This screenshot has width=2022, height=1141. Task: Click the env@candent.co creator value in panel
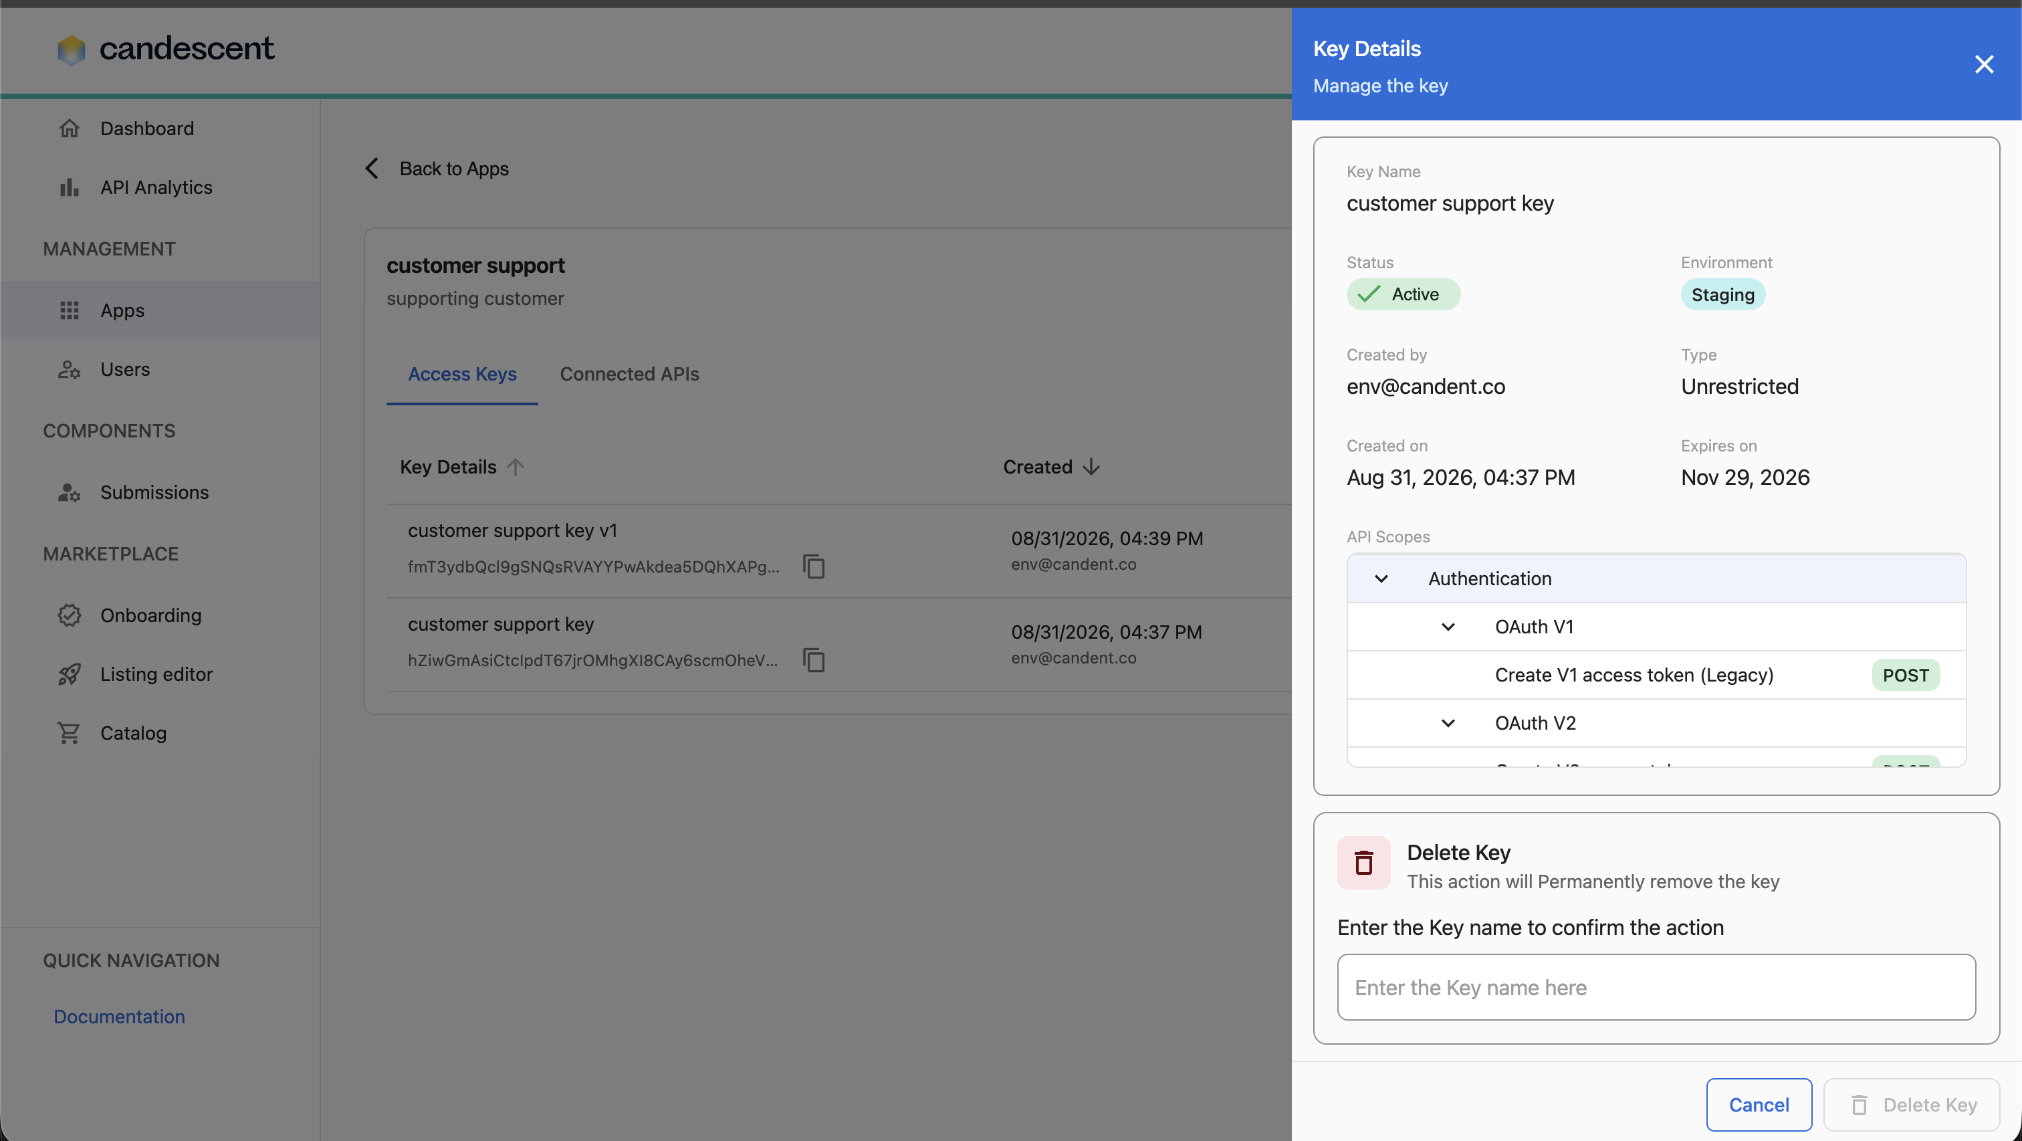tap(1426, 387)
